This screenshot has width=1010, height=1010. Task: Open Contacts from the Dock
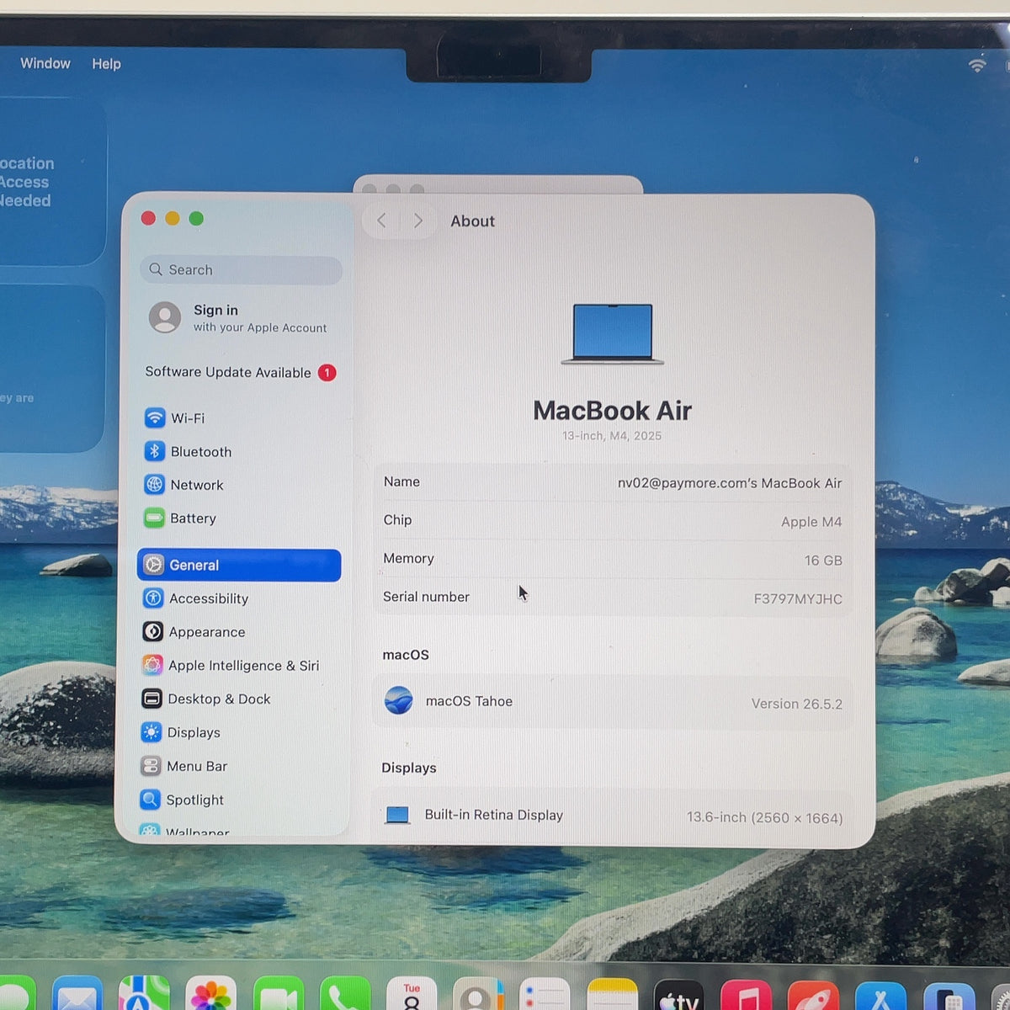(x=478, y=995)
